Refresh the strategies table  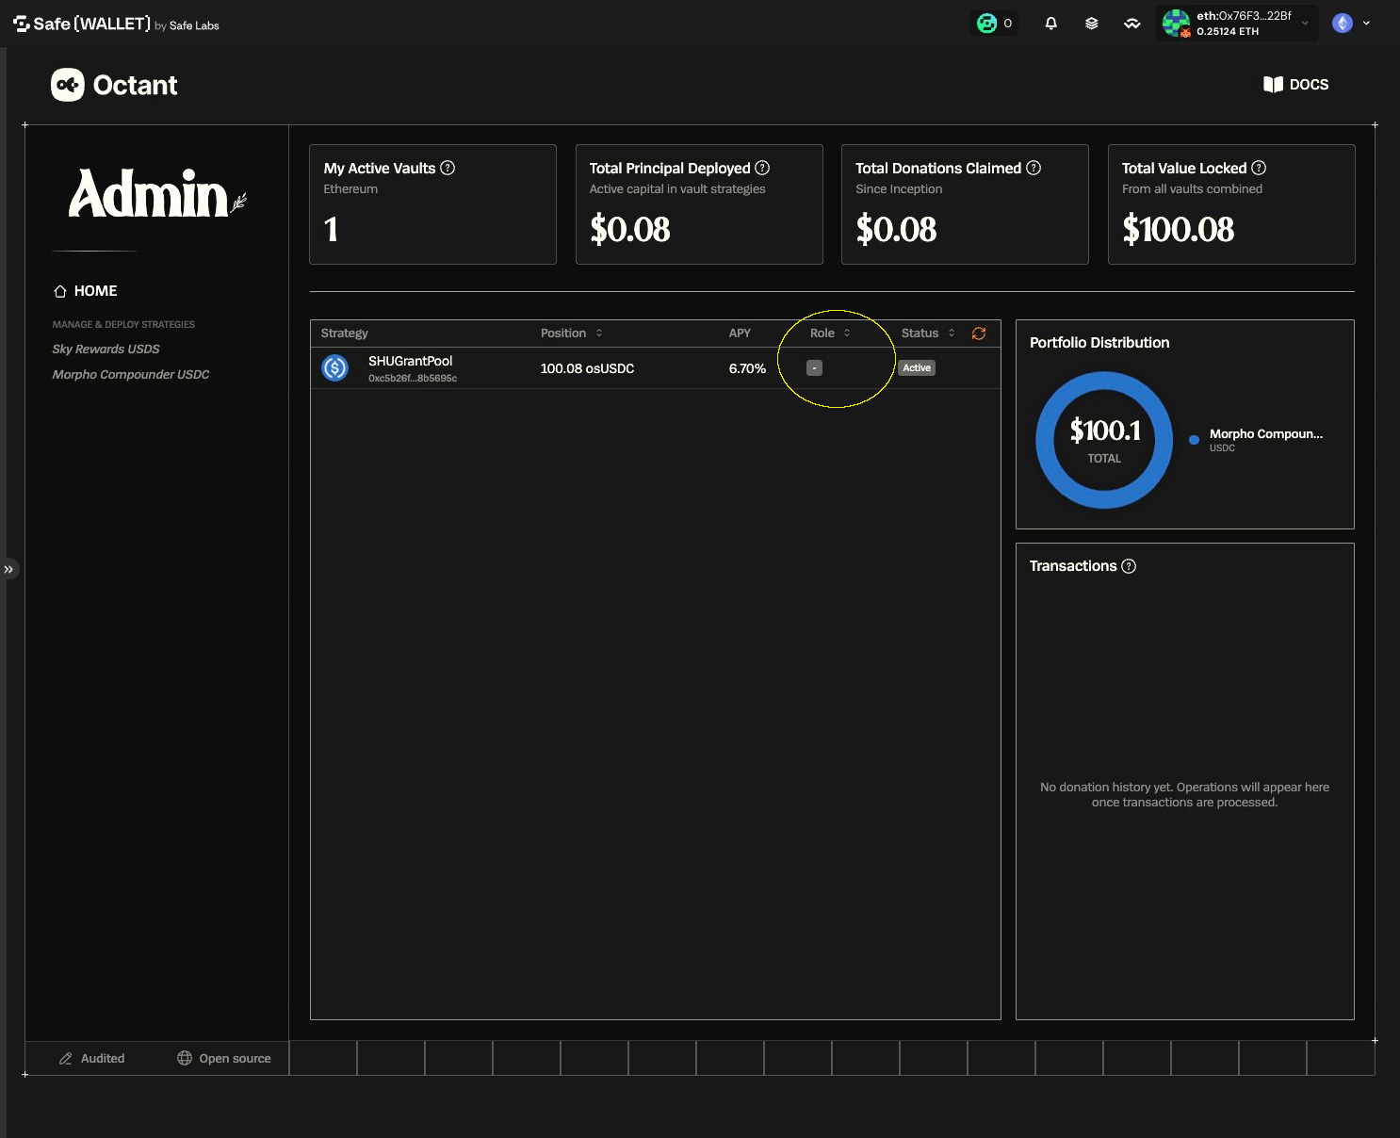click(979, 333)
